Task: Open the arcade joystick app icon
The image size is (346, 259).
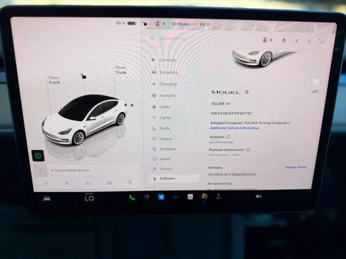Action: (218, 196)
